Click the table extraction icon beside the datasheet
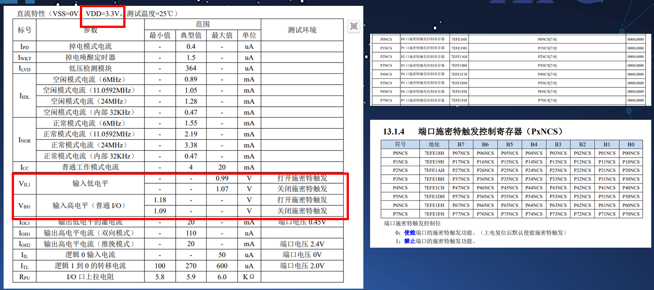Viewport: 654px width, 290px height. [x=354, y=26]
